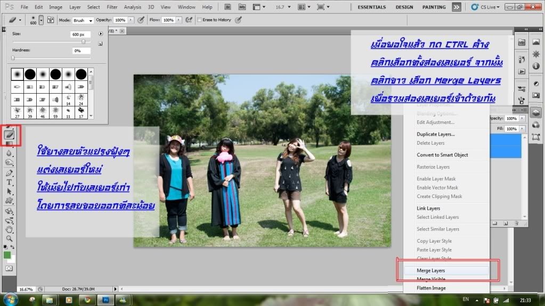The image size is (545, 306).
Task: Open the eraser Mode dropdown (Brush)
Action: pos(83,20)
